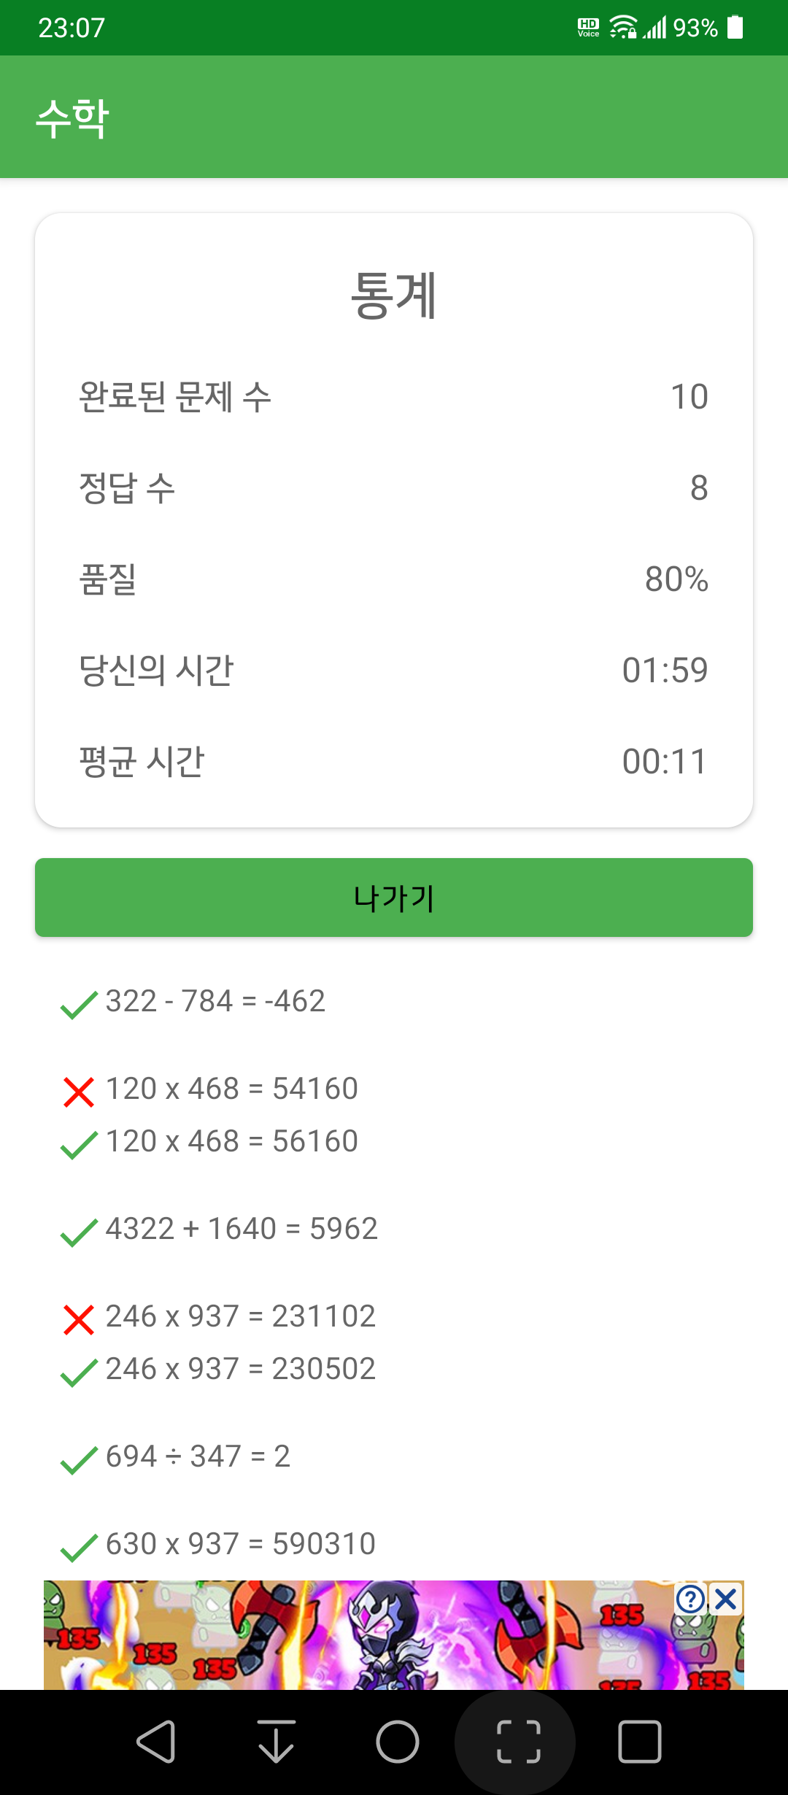The width and height of the screenshot is (788, 1795).
Task: Click the game advertisement banner
Action: pos(394,1634)
